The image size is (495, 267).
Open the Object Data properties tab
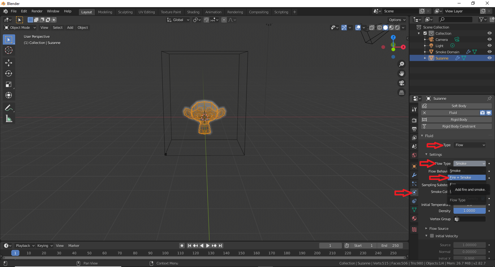(414, 210)
